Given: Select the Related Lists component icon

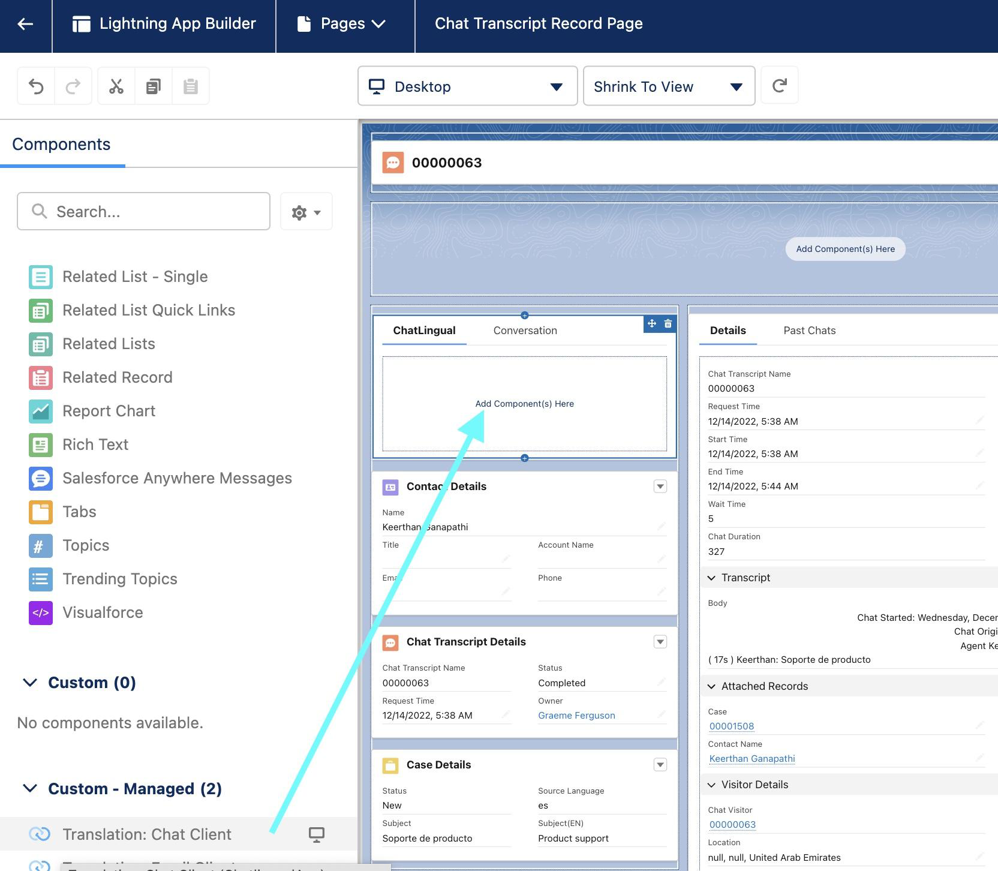Looking at the screenshot, I should (x=41, y=344).
